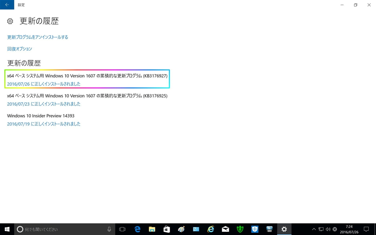Viewport: 376px width, 235px height.
Task: Open the Windows Store from taskbar
Action: pyautogui.click(x=167, y=229)
